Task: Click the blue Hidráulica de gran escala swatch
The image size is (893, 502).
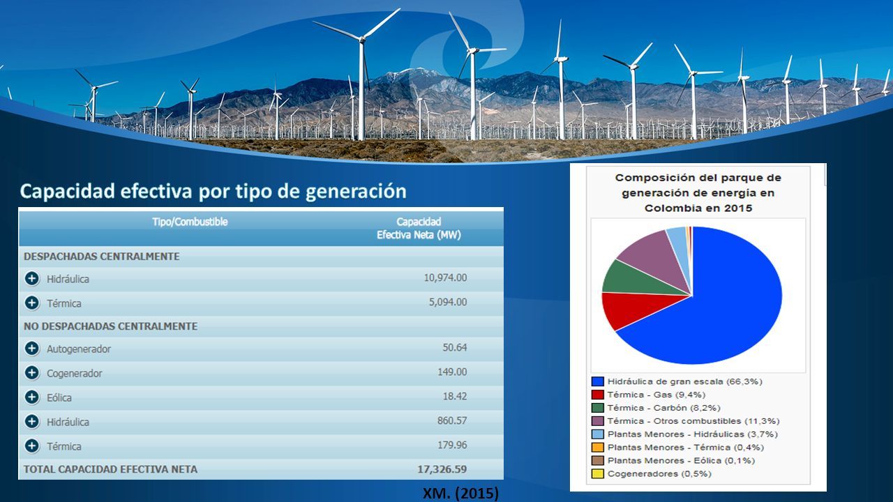Action: [x=597, y=381]
